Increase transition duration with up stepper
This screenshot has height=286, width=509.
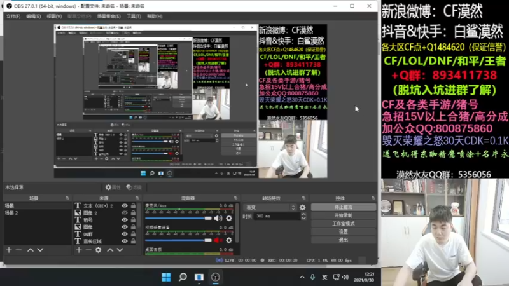303,214
